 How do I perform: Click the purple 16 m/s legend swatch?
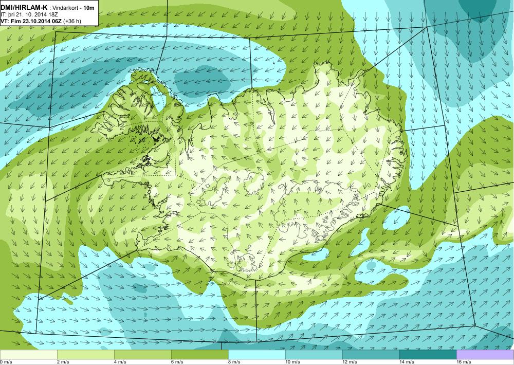point(485,355)
